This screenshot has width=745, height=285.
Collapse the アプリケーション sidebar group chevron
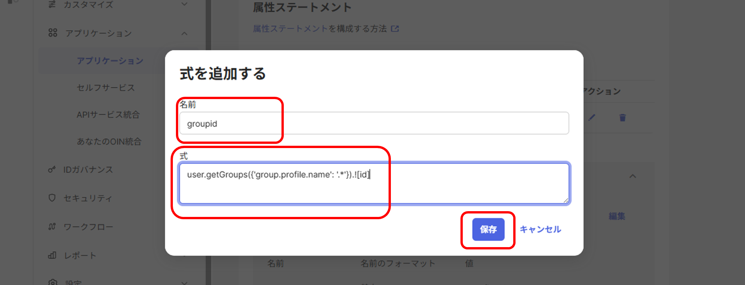pos(184,33)
